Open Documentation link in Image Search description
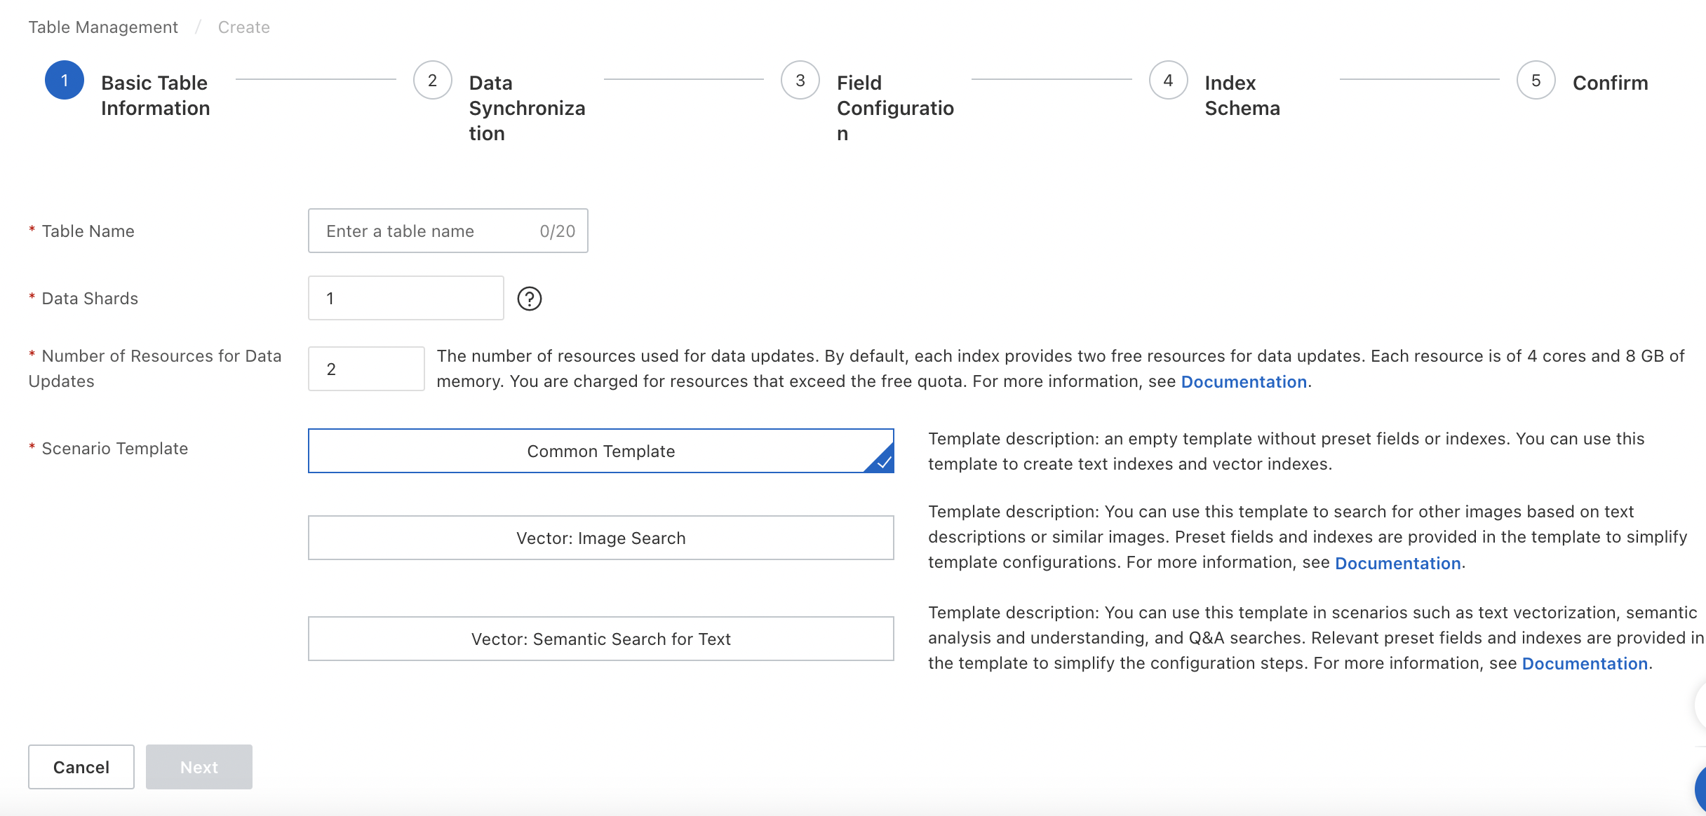This screenshot has height=816, width=1706. tap(1397, 563)
